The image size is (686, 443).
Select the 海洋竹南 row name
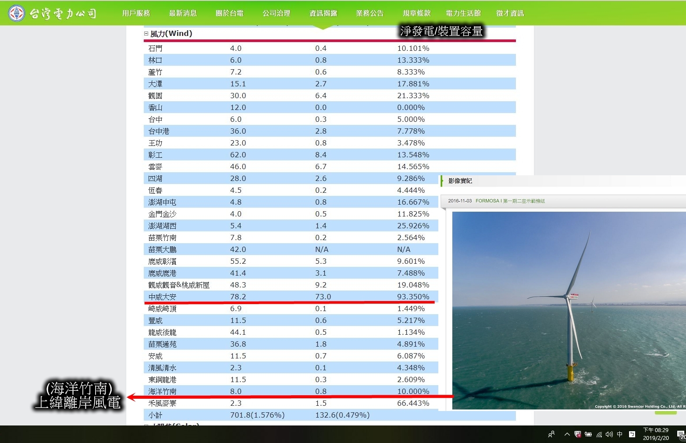pos(162,391)
